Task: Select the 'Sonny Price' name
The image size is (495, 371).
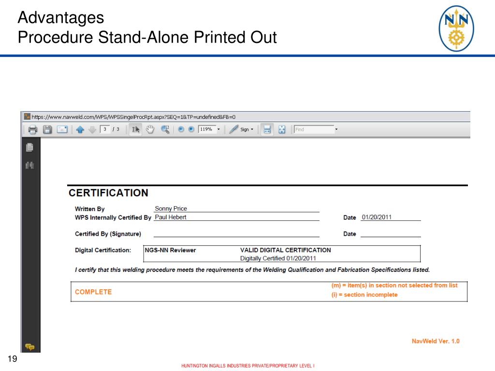Action: (171, 209)
